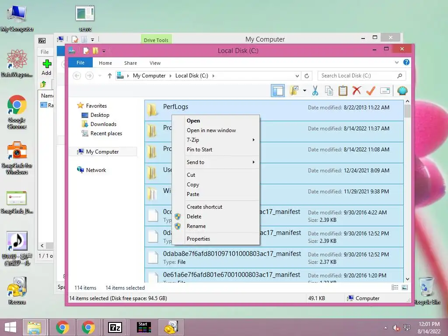Click the Windows Start button on taskbar
Viewport: 448px width, 336px height.
(10, 327)
